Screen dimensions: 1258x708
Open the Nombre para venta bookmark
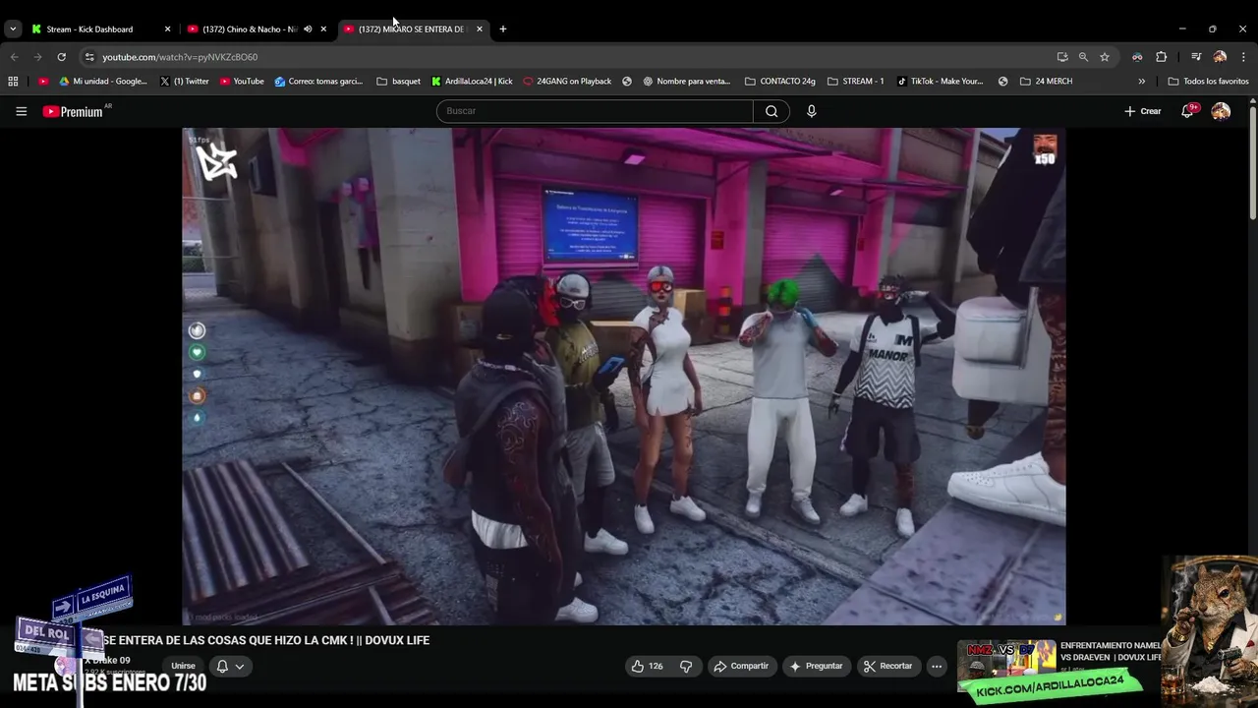click(687, 82)
